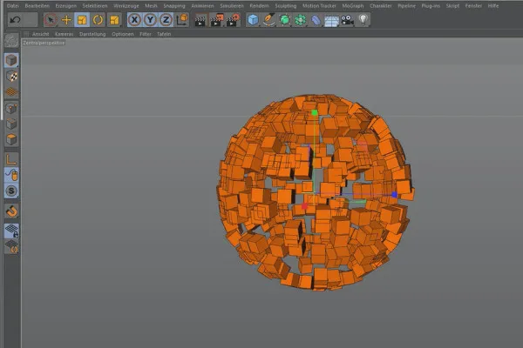Viewport: 523px width, 348px height.
Task: Activate the Scale tool
Action: coord(82,20)
